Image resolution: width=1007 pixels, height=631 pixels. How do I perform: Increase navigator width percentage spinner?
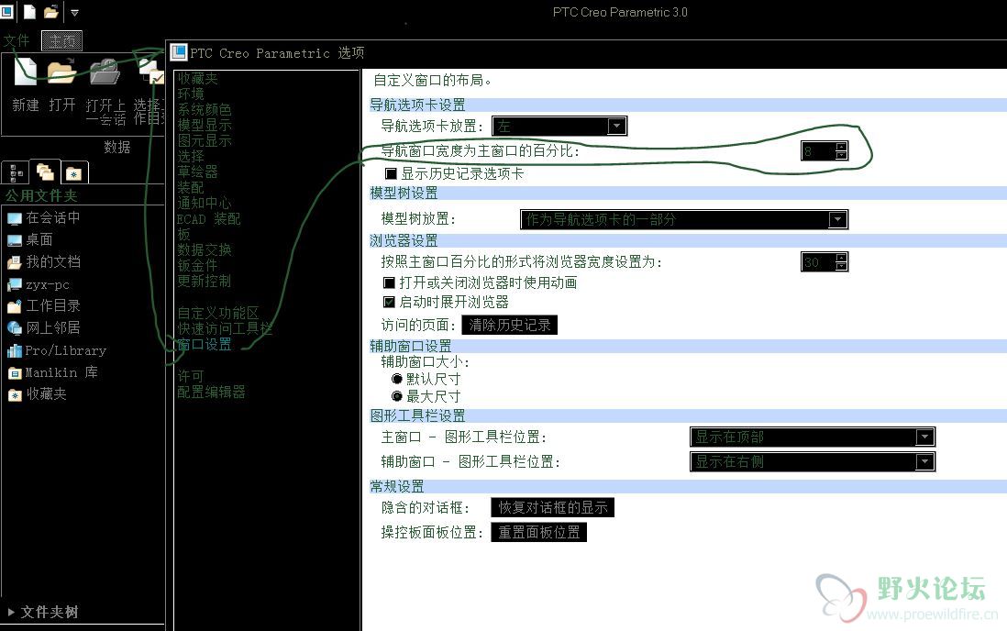[x=841, y=147]
